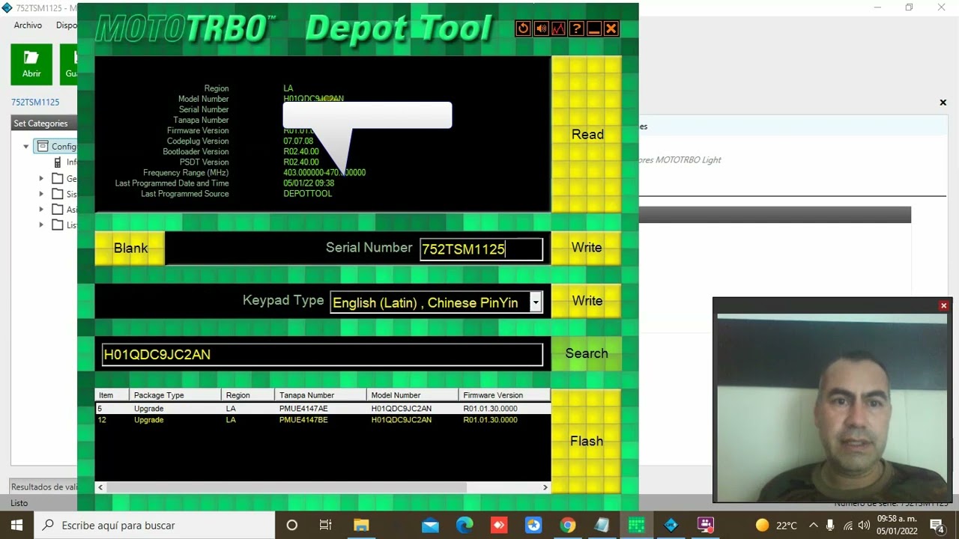Select the Set Categories panel header

tap(44, 124)
